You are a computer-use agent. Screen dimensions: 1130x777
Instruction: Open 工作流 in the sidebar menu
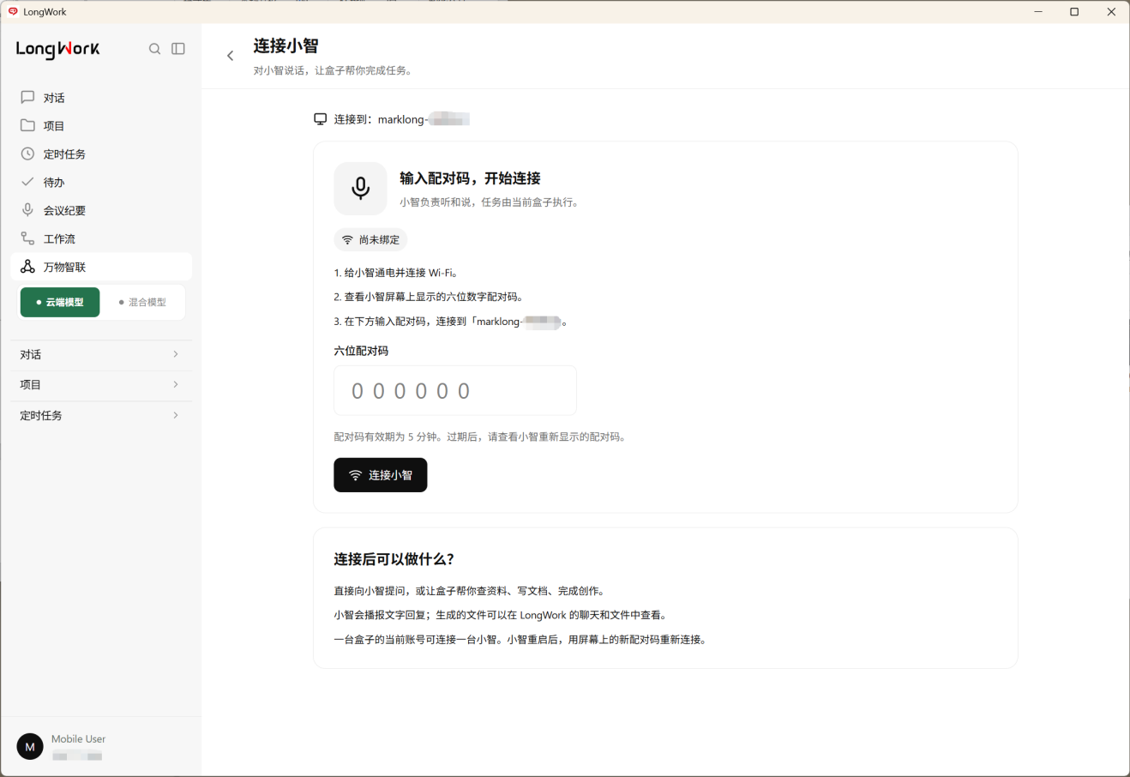pos(101,238)
